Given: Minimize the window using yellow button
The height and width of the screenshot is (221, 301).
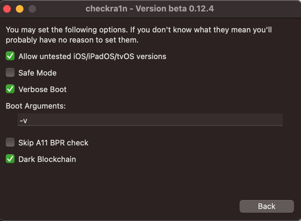Looking at the screenshot, I should (20, 9).
